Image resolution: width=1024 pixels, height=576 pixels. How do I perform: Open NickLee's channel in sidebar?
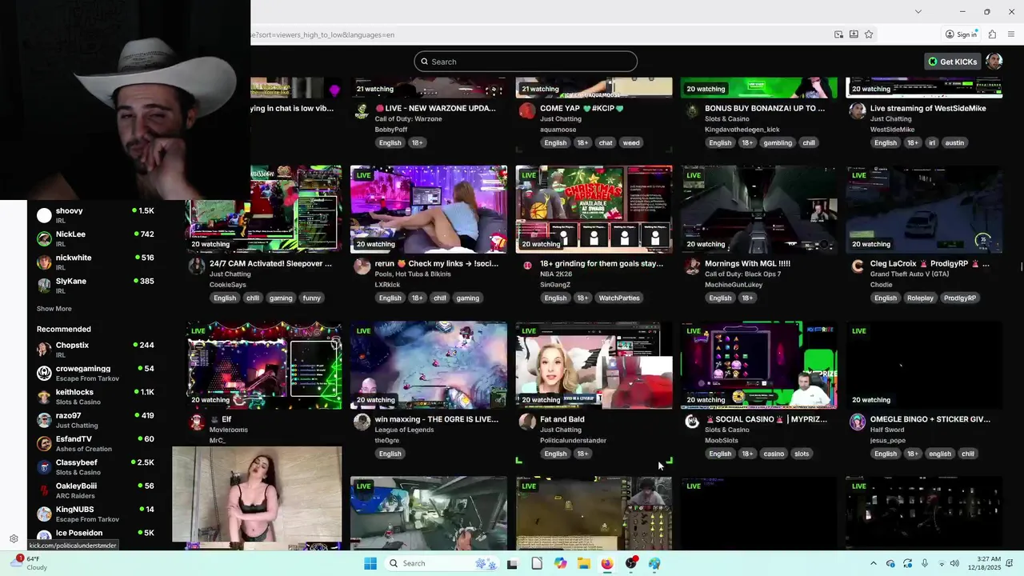click(95, 238)
